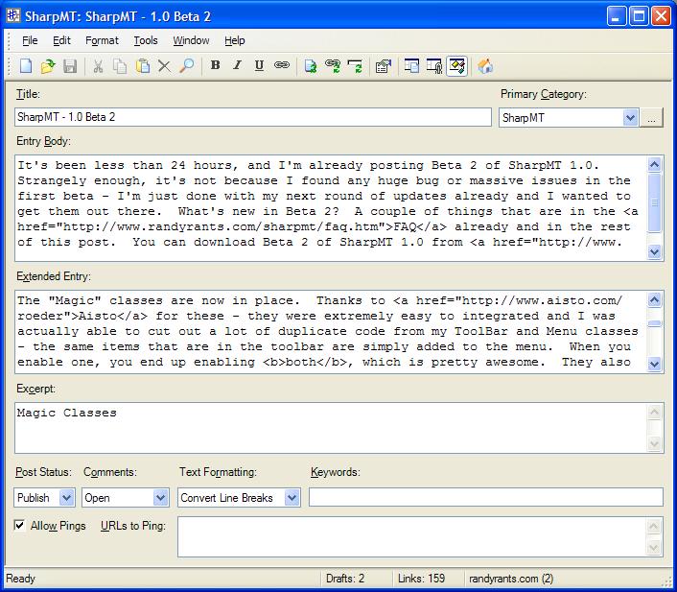
Task: Apply bold formatting with the B icon
Action: [x=215, y=65]
